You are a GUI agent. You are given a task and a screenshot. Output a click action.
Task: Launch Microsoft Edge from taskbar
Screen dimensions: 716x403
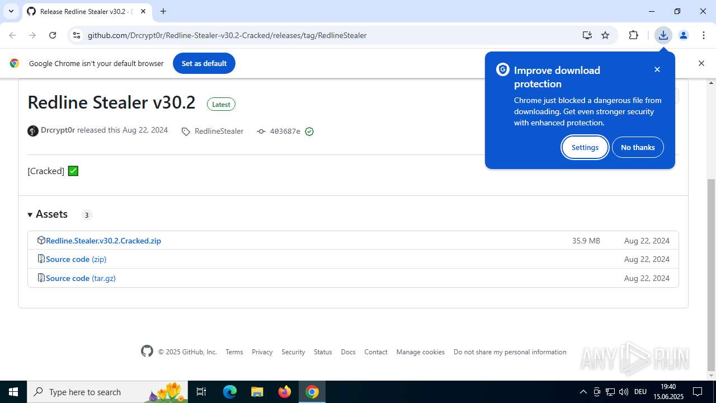[230, 392]
